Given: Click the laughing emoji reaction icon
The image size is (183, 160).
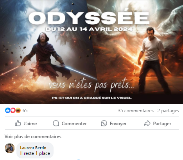Looking at the screenshot, I should tap(18, 110).
